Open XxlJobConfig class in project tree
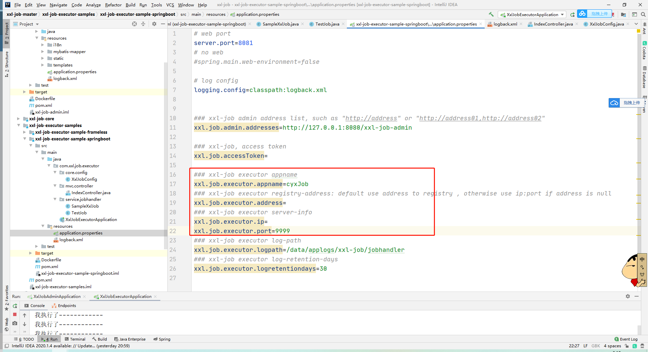Image resolution: width=648 pixels, height=352 pixels. pyautogui.click(x=84, y=179)
